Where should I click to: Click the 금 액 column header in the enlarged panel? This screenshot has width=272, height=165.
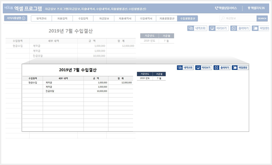tap(96, 78)
